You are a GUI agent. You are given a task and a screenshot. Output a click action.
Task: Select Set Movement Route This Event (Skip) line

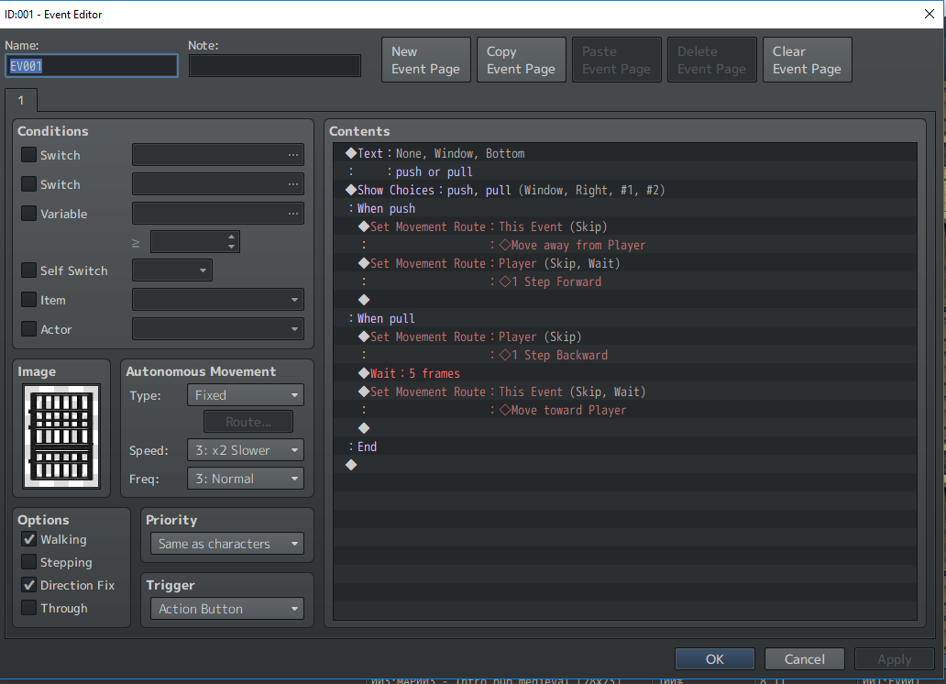pyautogui.click(x=625, y=226)
